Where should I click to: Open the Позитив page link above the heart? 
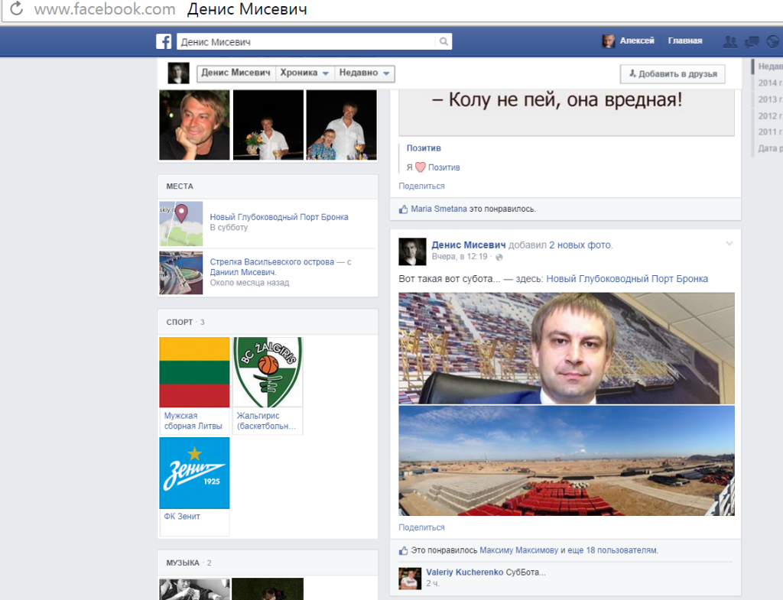pyautogui.click(x=424, y=148)
